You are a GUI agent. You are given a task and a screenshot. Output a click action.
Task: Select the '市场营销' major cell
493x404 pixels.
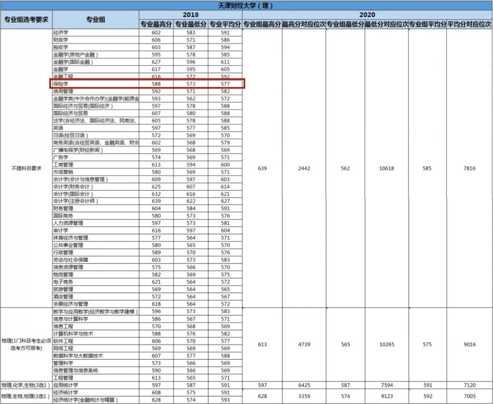click(95, 172)
